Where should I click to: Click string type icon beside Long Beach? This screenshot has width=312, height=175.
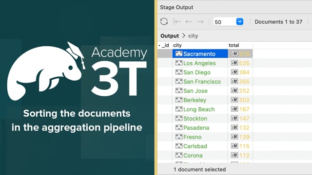179,109
